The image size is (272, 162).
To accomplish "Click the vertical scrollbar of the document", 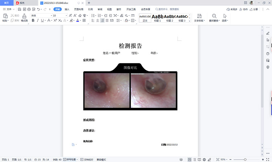I will (262, 71).
